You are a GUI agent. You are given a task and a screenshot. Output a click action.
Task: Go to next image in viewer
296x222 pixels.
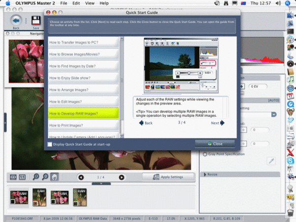[x=121, y=177]
